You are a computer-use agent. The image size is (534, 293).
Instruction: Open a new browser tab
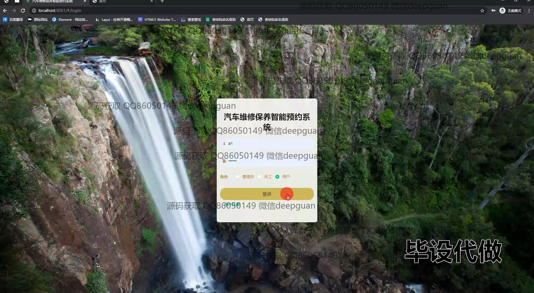pyautogui.click(x=162, y=1)
